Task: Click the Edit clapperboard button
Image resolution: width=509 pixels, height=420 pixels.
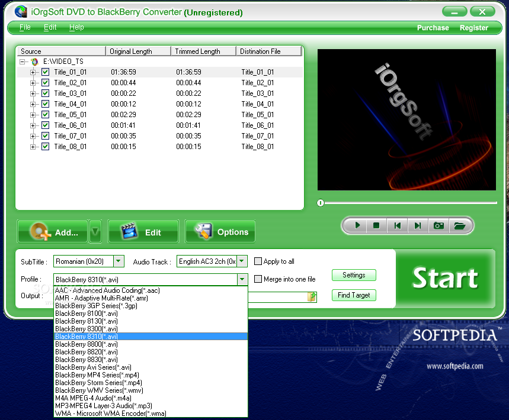Action: click(143, 232)
